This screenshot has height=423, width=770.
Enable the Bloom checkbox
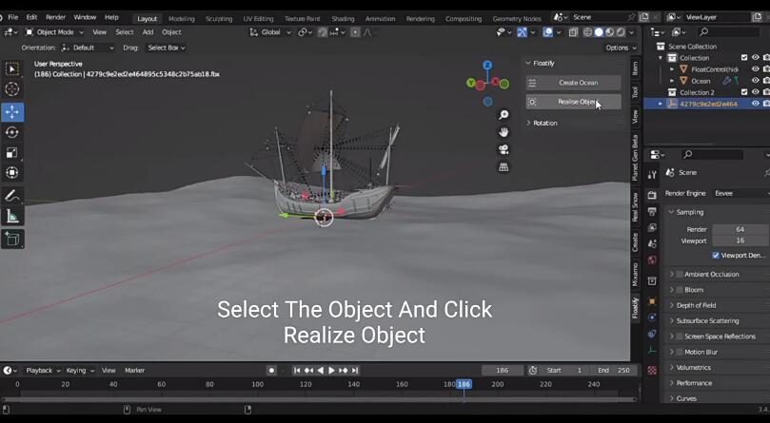click(x=680, y=290)
